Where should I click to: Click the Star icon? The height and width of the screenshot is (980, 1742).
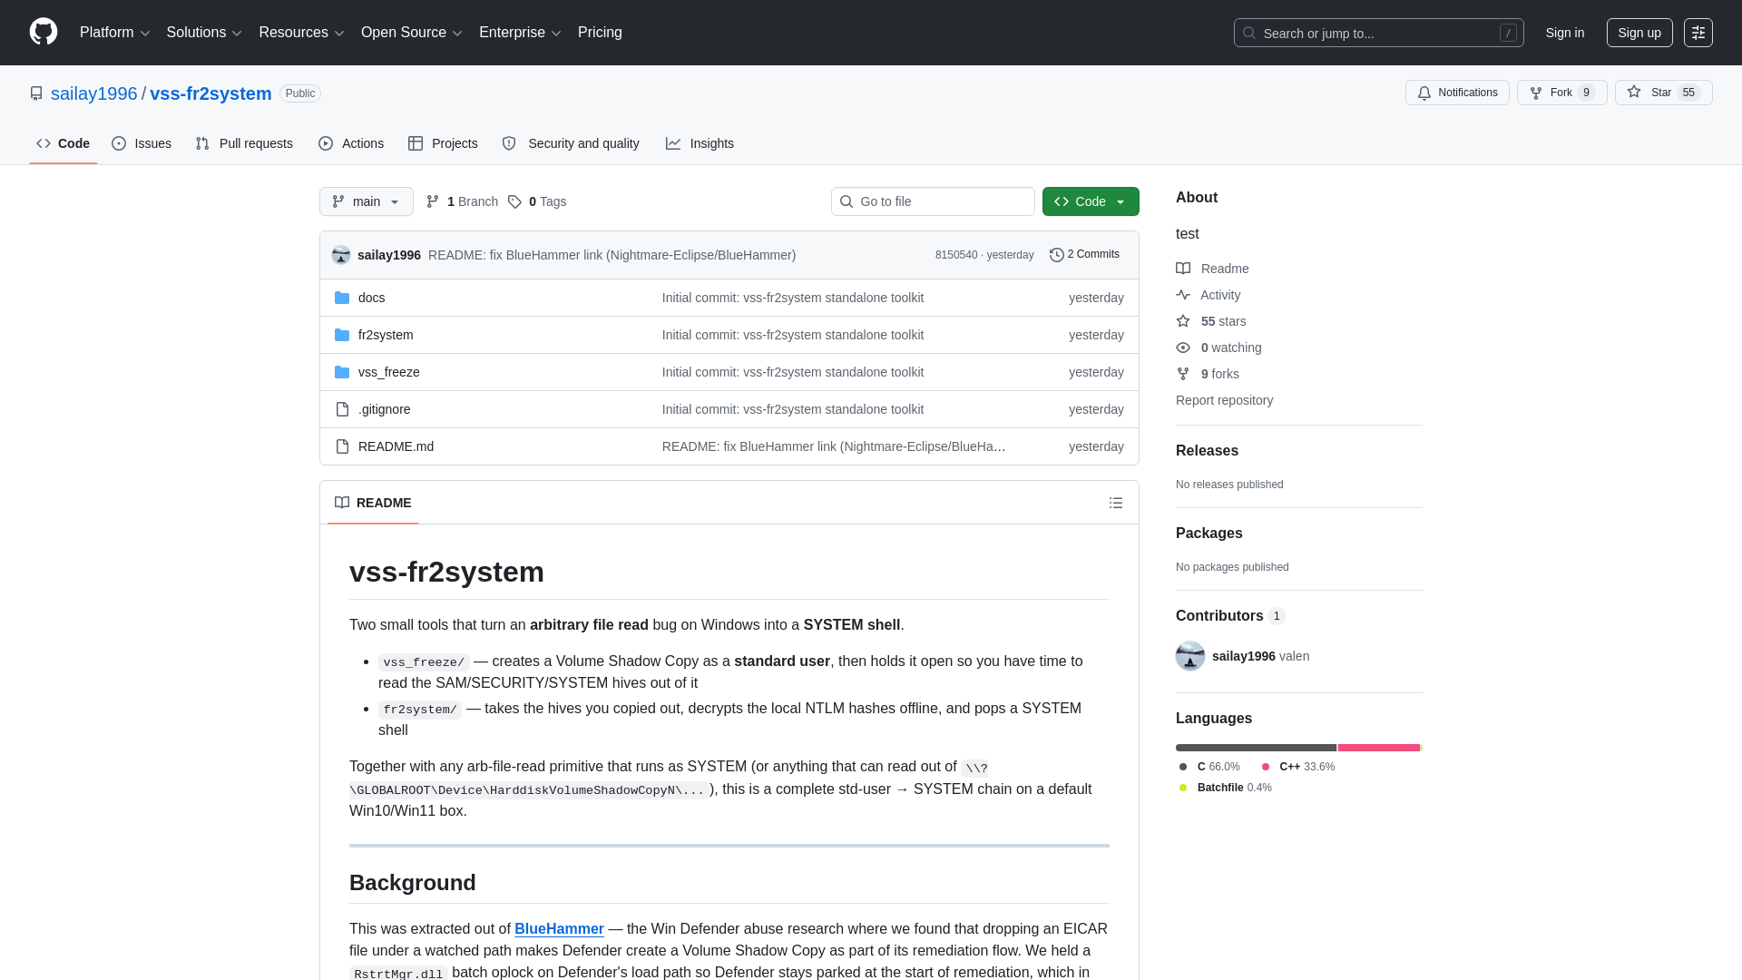pos(1634,93)
